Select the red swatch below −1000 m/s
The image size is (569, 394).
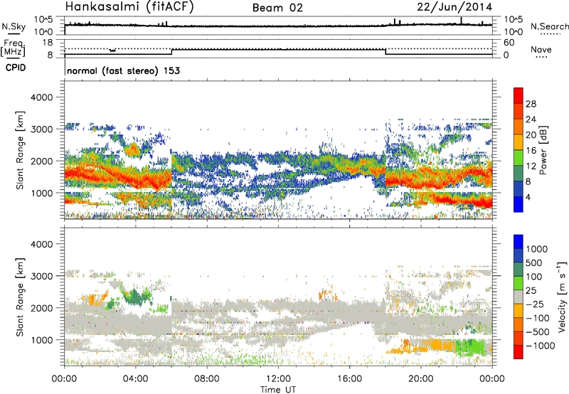click(519, 352)
